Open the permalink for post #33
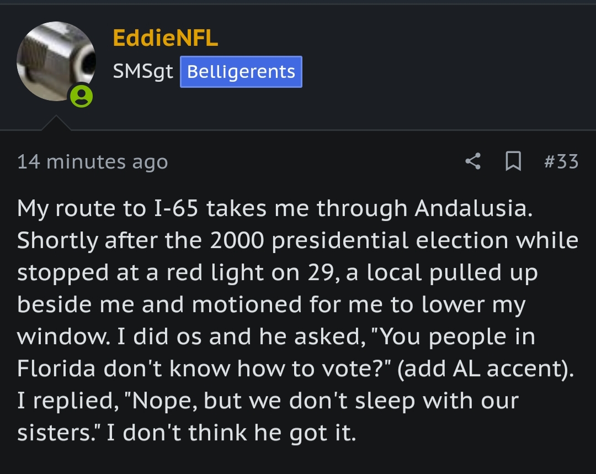This screenshot has width=596, height=474. [x=561, y=161]
